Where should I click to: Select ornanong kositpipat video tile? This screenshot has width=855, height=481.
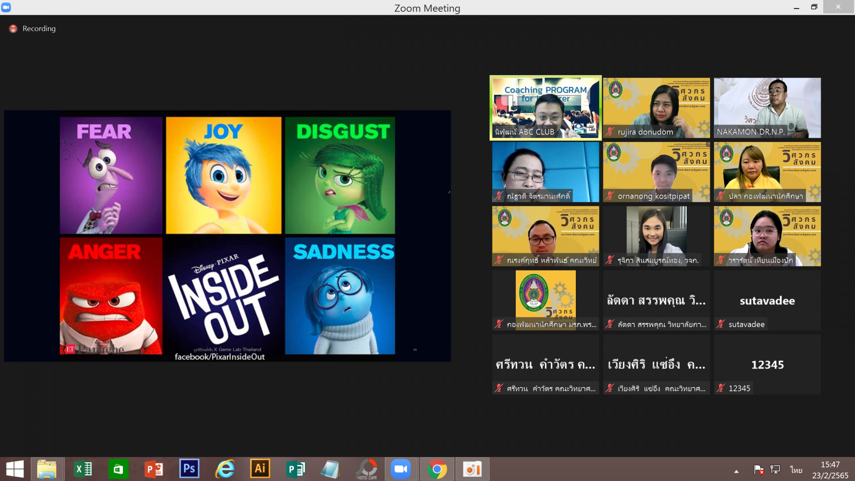tap(656, 172)
